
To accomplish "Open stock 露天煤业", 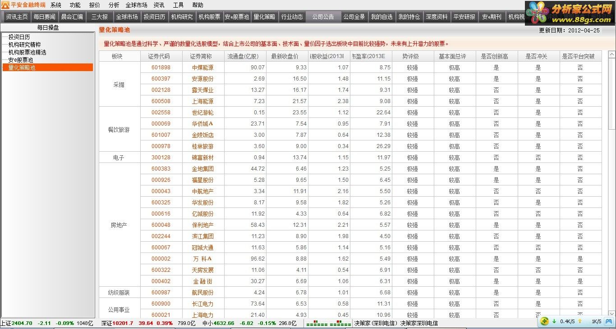I will point(202,90).
